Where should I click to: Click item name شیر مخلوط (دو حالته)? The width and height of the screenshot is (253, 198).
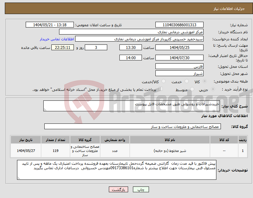[x=170, y=151]
